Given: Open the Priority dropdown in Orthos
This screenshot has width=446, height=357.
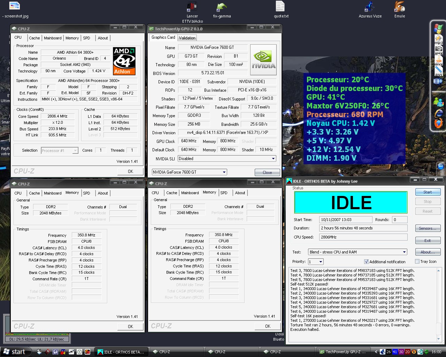Looking at the screenshot, I should tap(316, 261).
